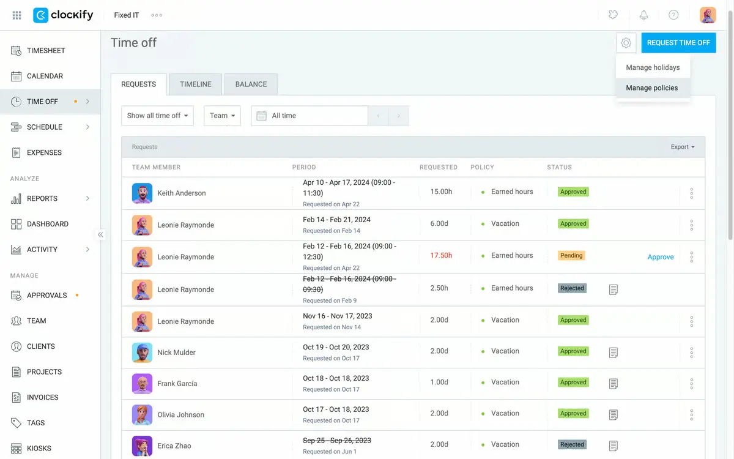This screenshot has height=459, width=734.
Task: View the note on Leonie's rejected request
Action: click(x=613, y=289)
